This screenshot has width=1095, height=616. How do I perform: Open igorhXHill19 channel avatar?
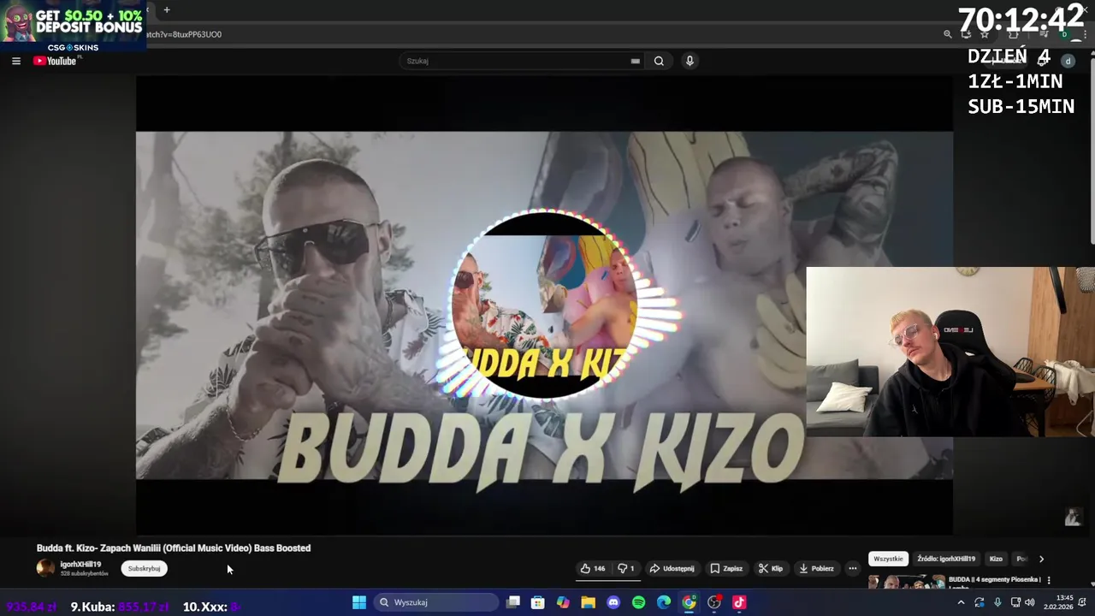tap(45, 568)
